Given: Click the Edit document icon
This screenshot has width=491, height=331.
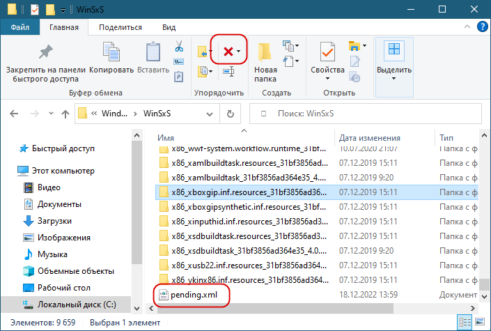Looking at the screenshot, I should (354, 61).
